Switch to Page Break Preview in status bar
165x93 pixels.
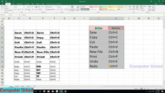(x=148, y=89)
